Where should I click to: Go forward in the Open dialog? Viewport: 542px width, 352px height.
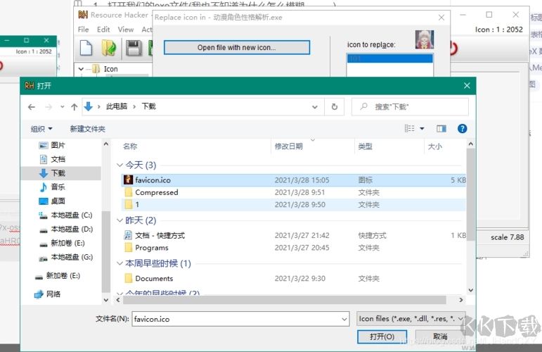(49, 107)
